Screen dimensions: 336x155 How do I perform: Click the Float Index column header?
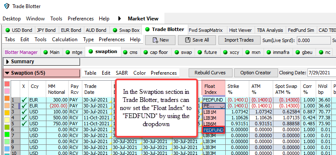click(213, 89)
